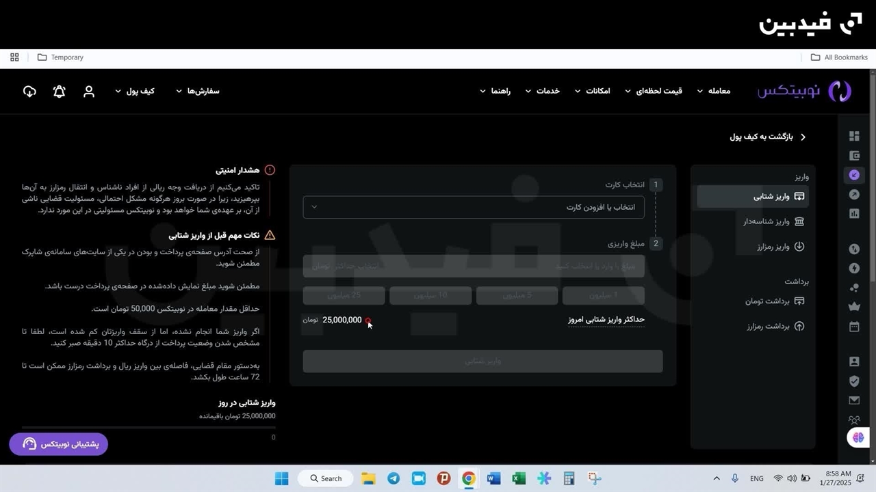Open the معامله navigation menu

click(x=714, y=91)
